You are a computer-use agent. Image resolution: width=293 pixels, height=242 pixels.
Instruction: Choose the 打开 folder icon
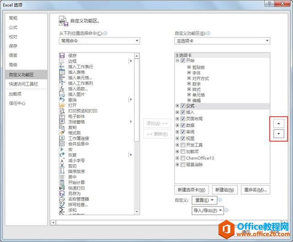[62, 105]
